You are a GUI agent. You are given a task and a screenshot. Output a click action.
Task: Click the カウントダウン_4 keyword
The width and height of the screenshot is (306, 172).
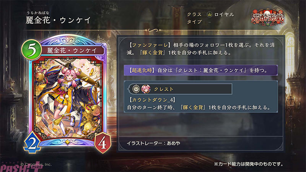[152, 100]
